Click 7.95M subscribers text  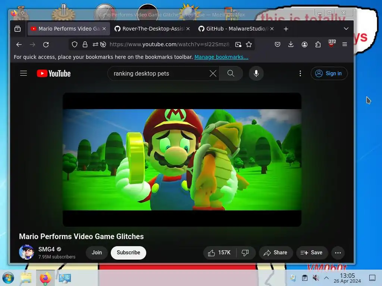click(57, 257)
